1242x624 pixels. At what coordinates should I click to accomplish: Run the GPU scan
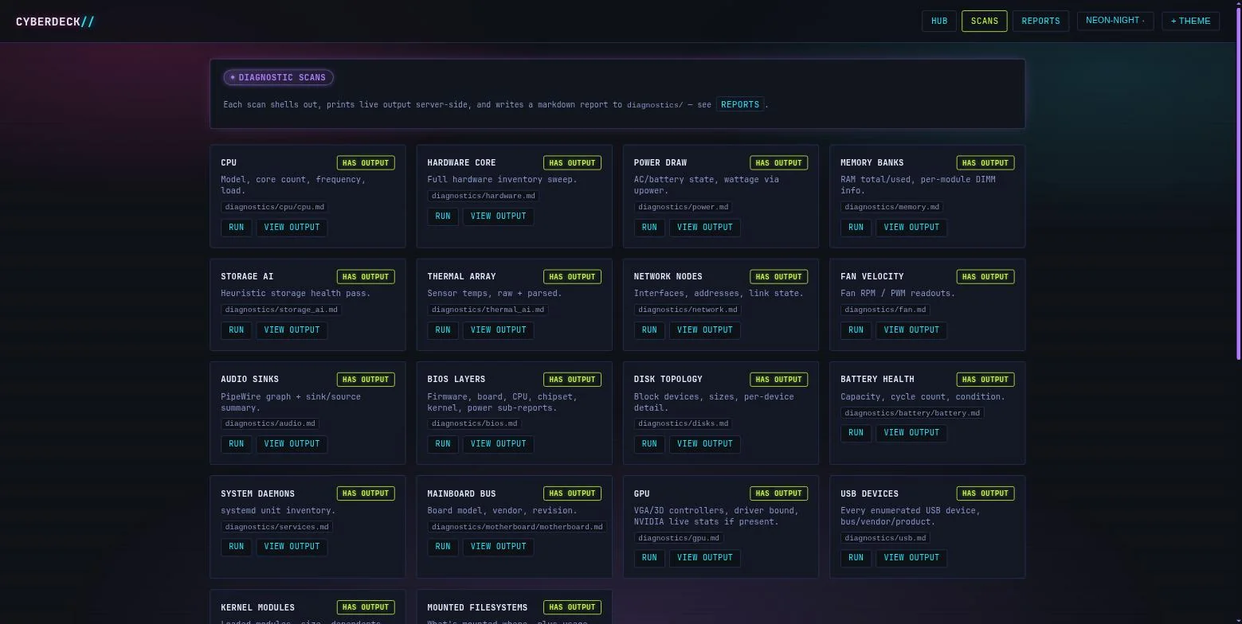[x=649, y=557]
